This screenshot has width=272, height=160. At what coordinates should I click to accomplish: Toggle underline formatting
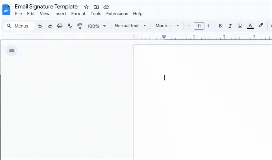tap(240, 26)
